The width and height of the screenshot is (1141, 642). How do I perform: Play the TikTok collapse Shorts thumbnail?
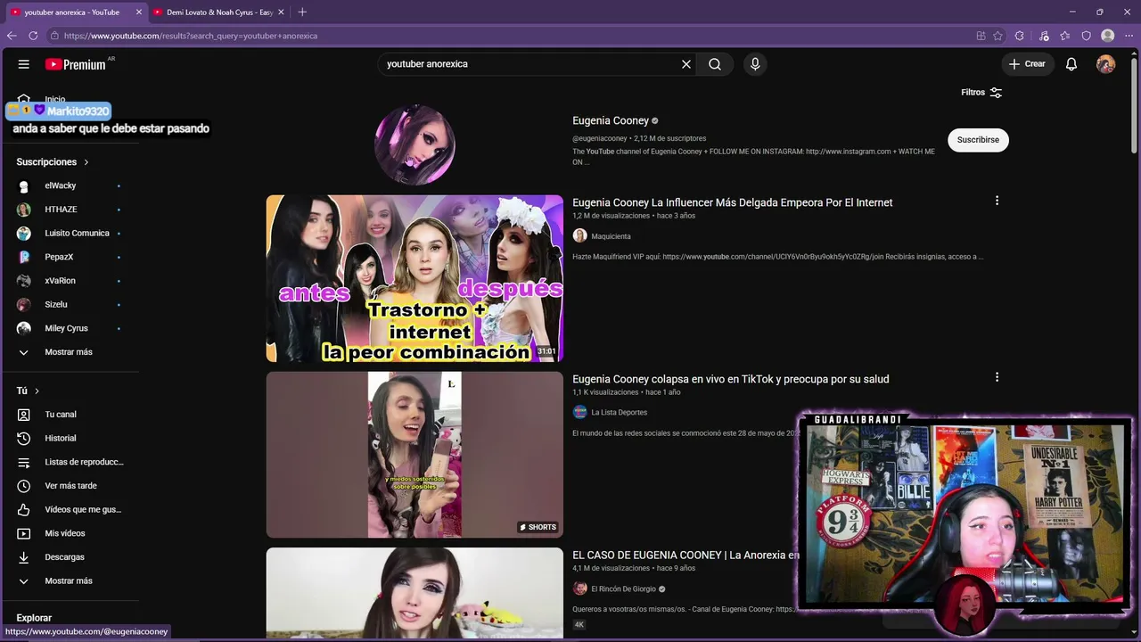point(415,455)
